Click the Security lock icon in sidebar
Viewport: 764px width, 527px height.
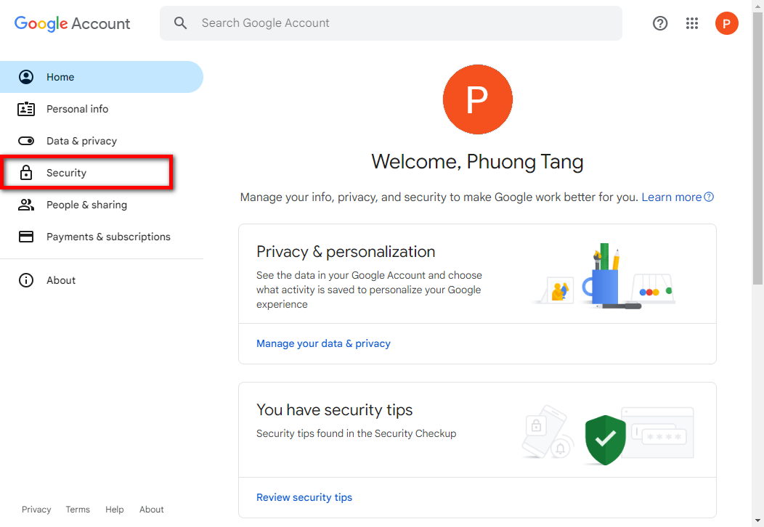tap(26, 173)
